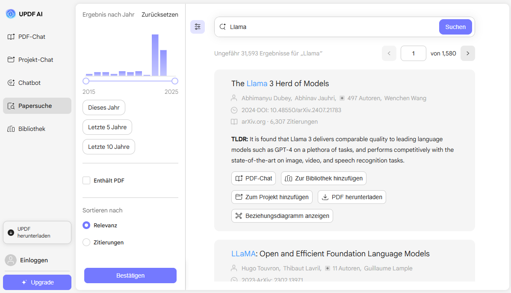Click the 2025 year slider handle

[174, 81]
